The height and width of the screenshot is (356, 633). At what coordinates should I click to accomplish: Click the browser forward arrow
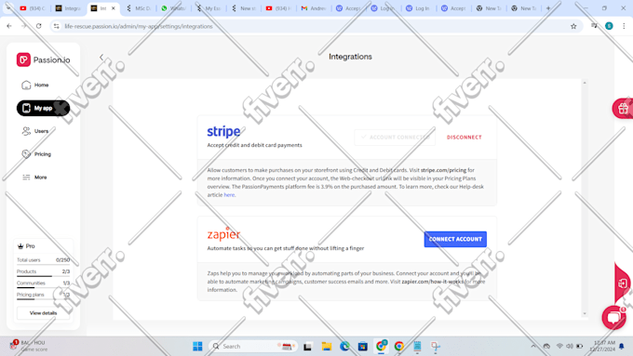[x=24, y=26]
